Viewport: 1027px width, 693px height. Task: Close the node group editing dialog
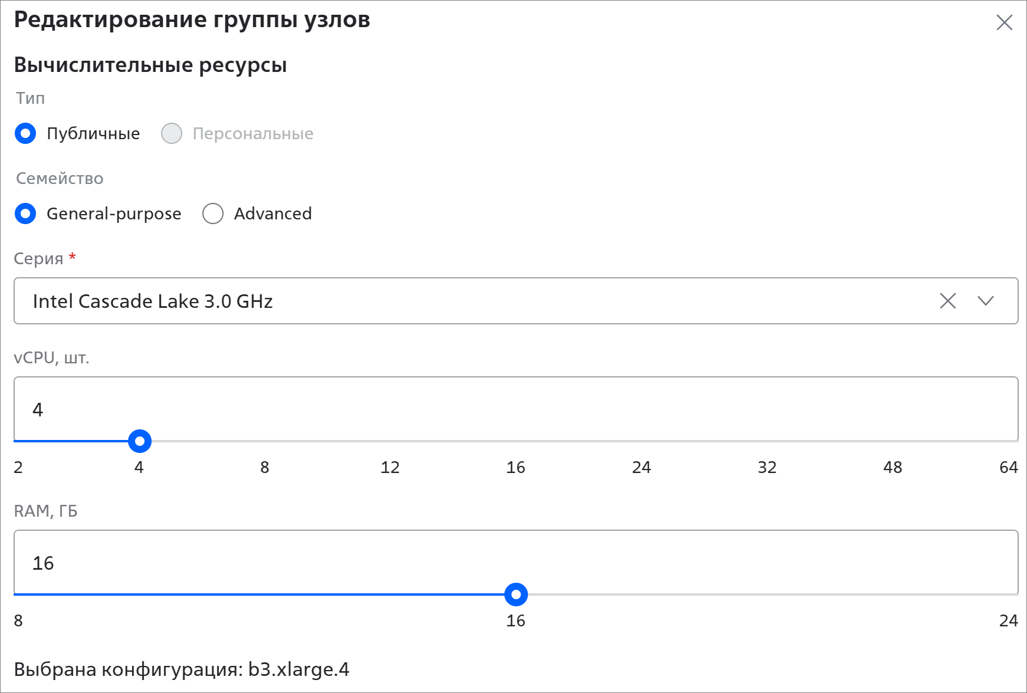tap(1004, 23)
